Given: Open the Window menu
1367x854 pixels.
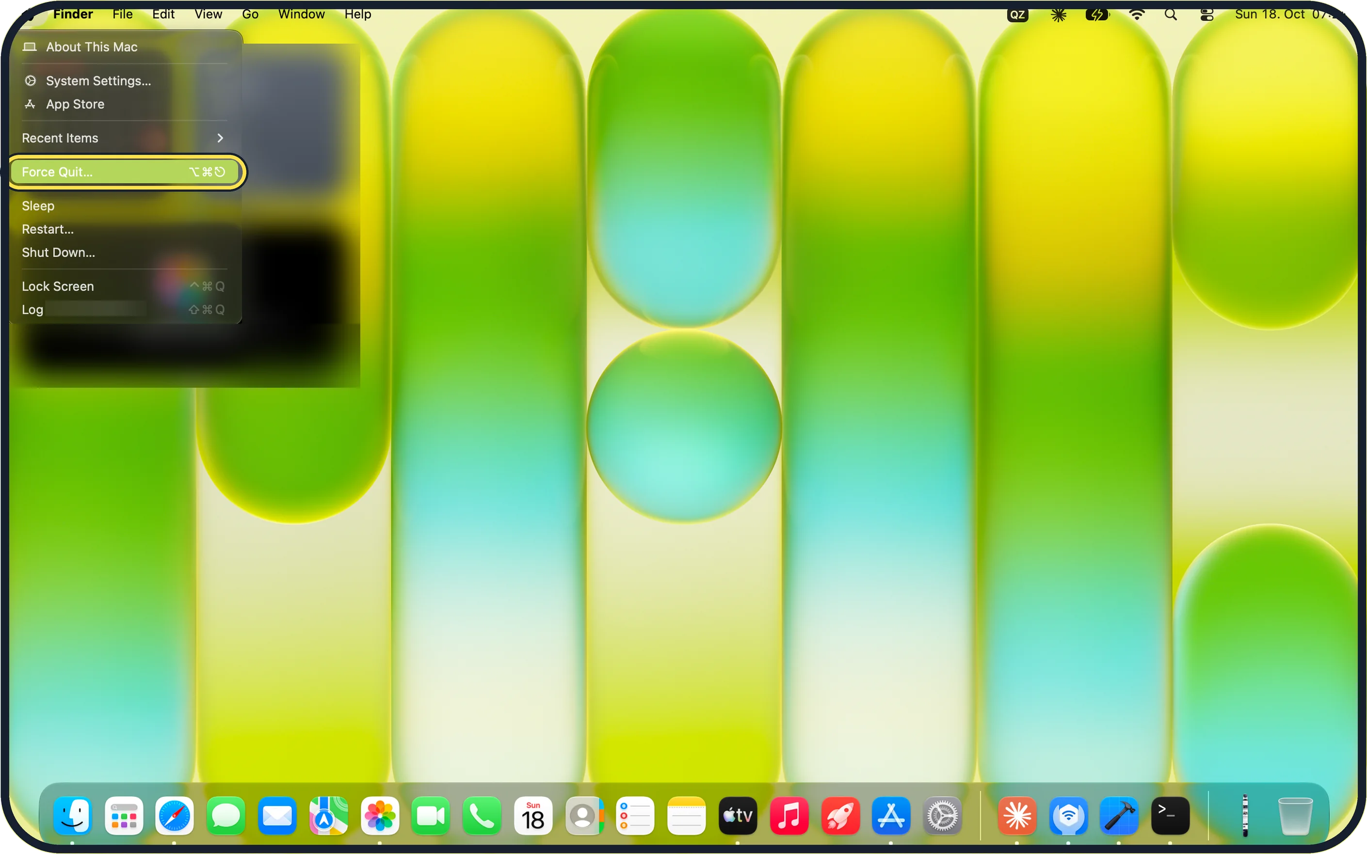Looking at the screenshot, I should 301,14.
